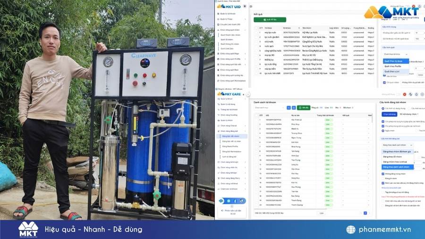Choose Đăng theo ID nhóm option
Screen dimensions: 425x239
[x=397, y=157]
